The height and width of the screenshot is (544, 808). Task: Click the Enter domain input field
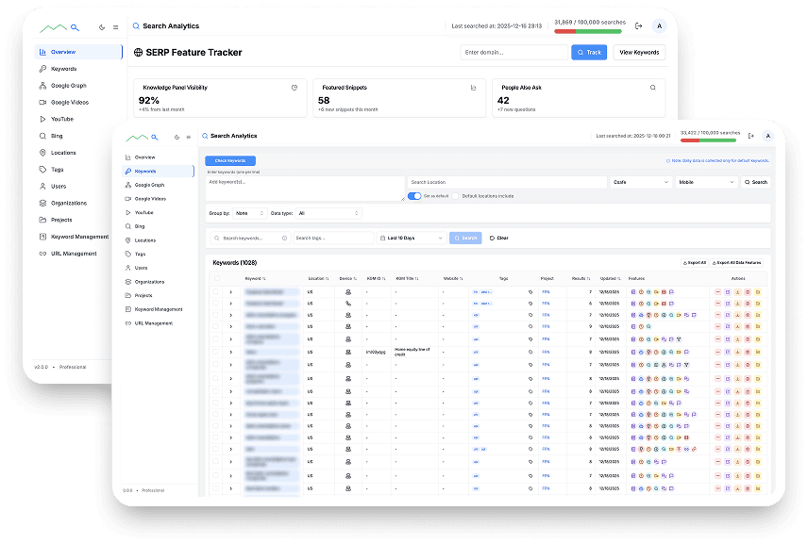click(513, 53)
